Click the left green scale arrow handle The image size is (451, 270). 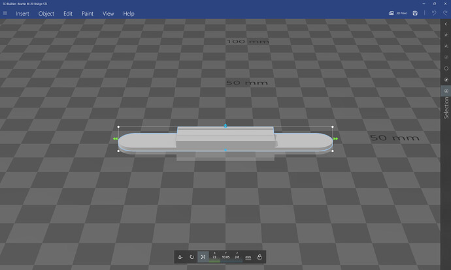(115, 139)
